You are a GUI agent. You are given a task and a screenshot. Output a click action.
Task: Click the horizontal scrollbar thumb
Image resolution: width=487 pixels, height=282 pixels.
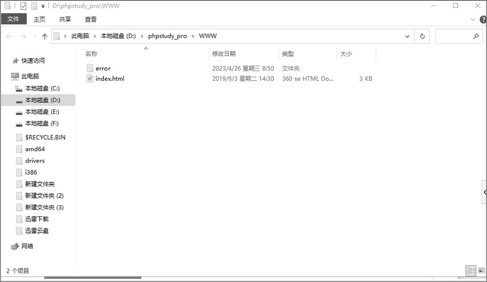point(93,278)
